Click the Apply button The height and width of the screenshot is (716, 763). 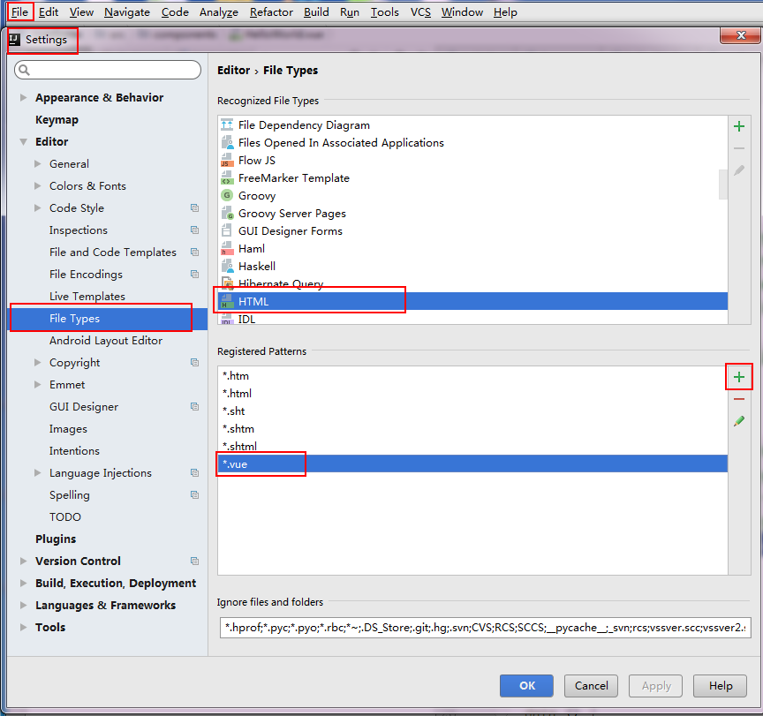click(x=656, y=686)
